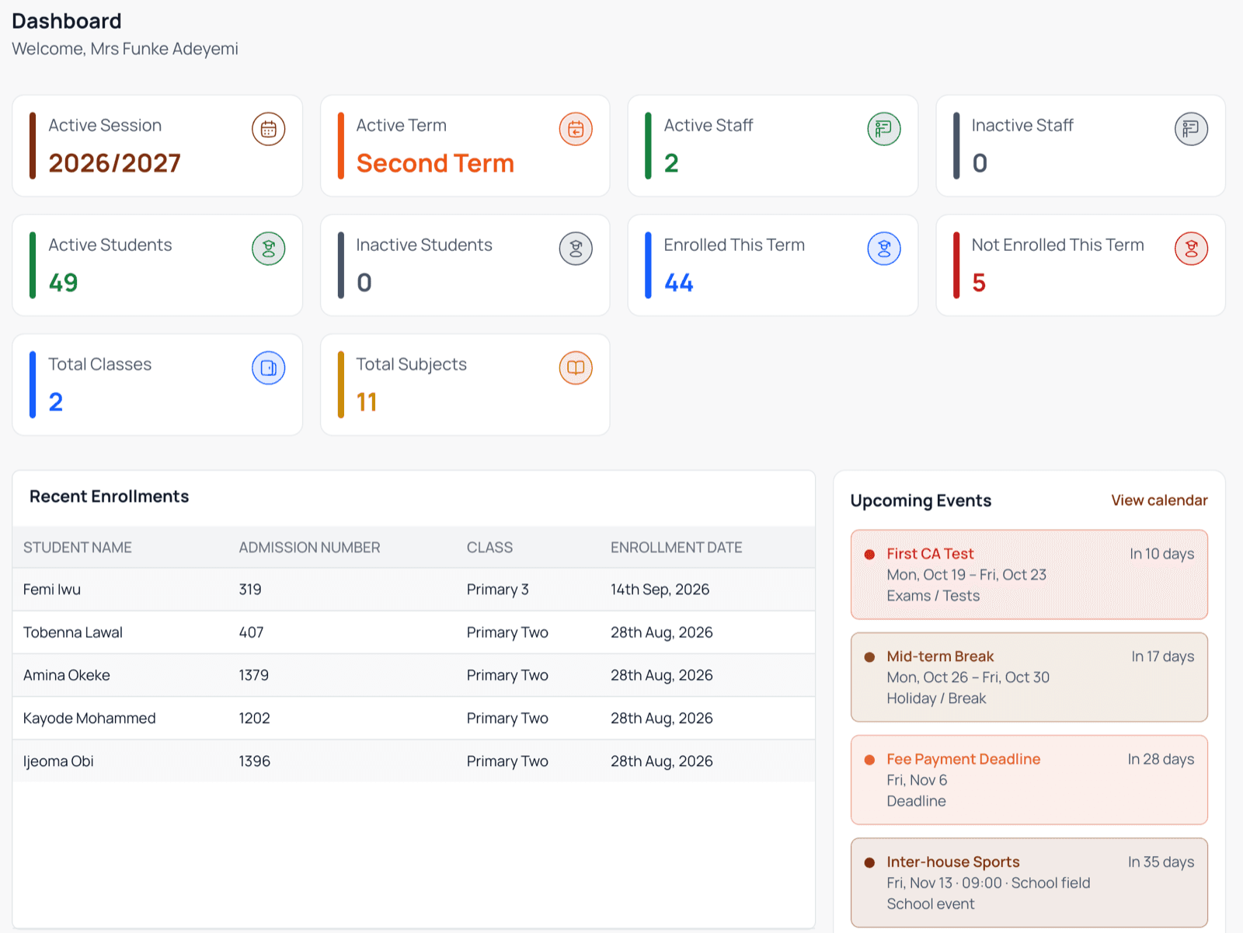1243x933 pixels.
Task: Click the Active Students graduate icon
Action: [x=268, y=249]
